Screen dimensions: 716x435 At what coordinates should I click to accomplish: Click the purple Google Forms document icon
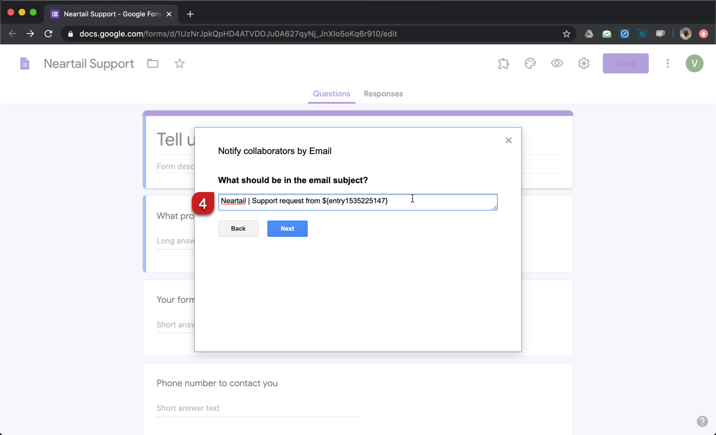(x=24, y=63)
